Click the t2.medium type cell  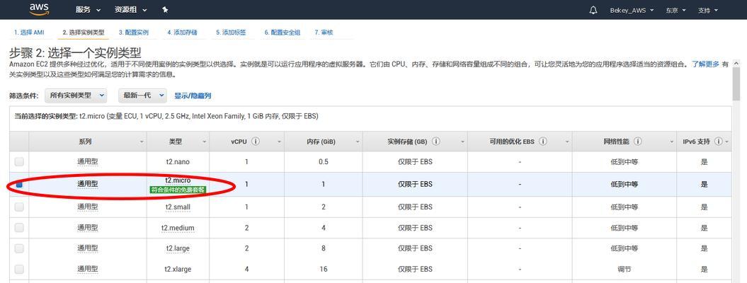point(178,228)
